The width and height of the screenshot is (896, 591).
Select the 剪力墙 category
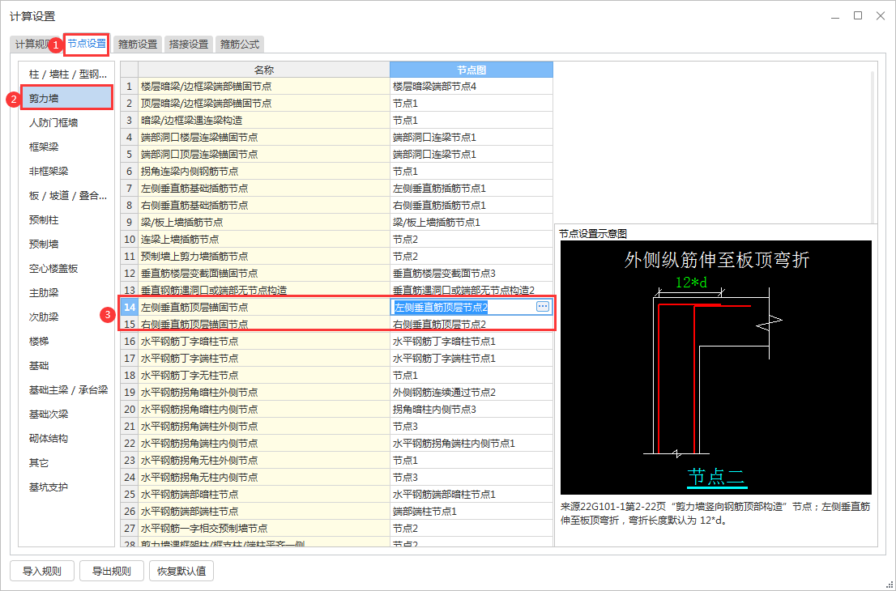(67, 98)
